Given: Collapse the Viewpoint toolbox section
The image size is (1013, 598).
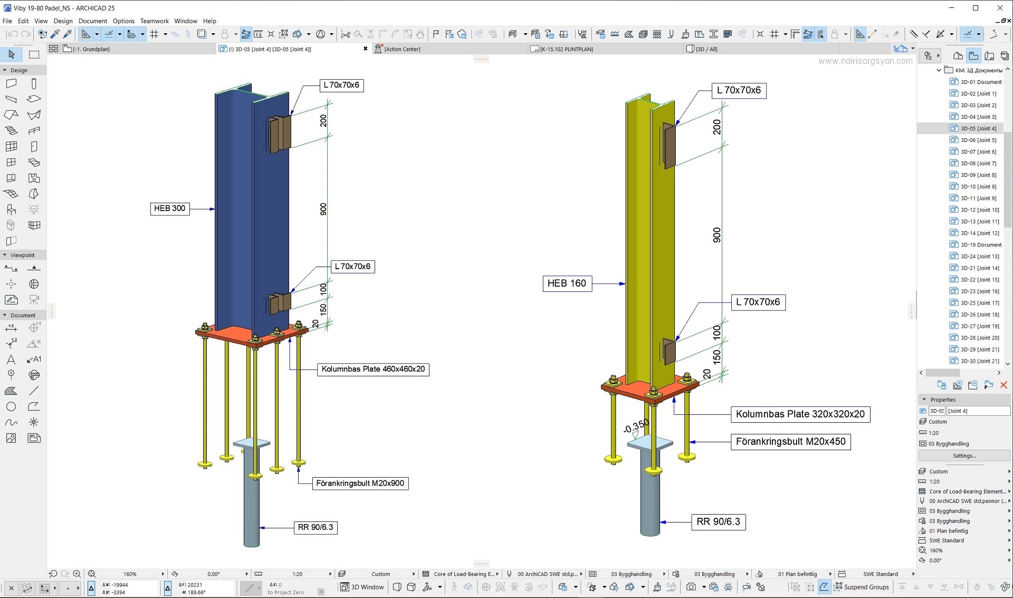Looking at the screenshot, I should pos(5,255).
